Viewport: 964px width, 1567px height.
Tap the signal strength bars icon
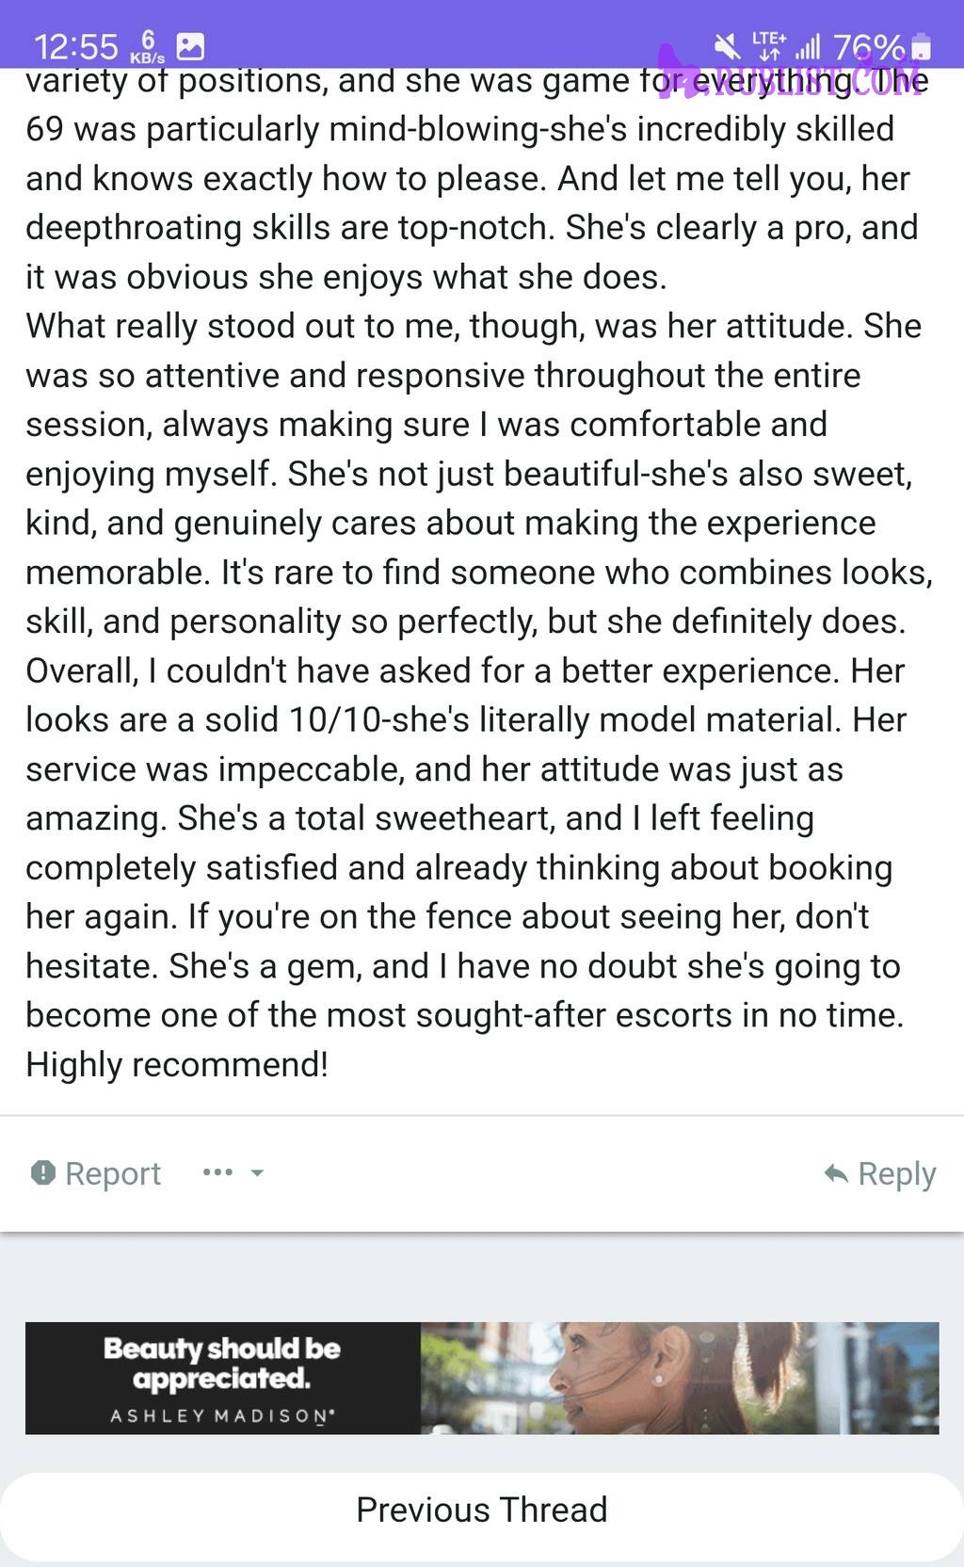808,46
